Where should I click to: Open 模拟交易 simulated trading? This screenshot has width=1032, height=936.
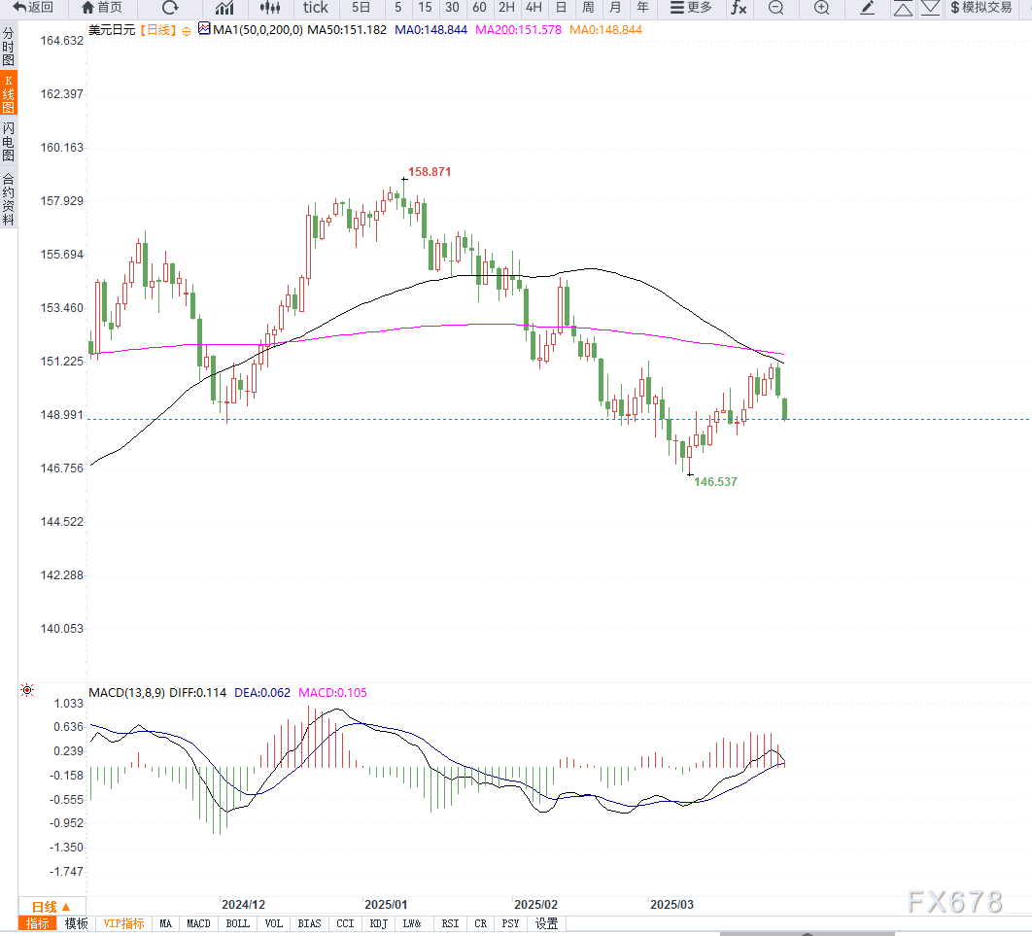(x=980, y=8)
